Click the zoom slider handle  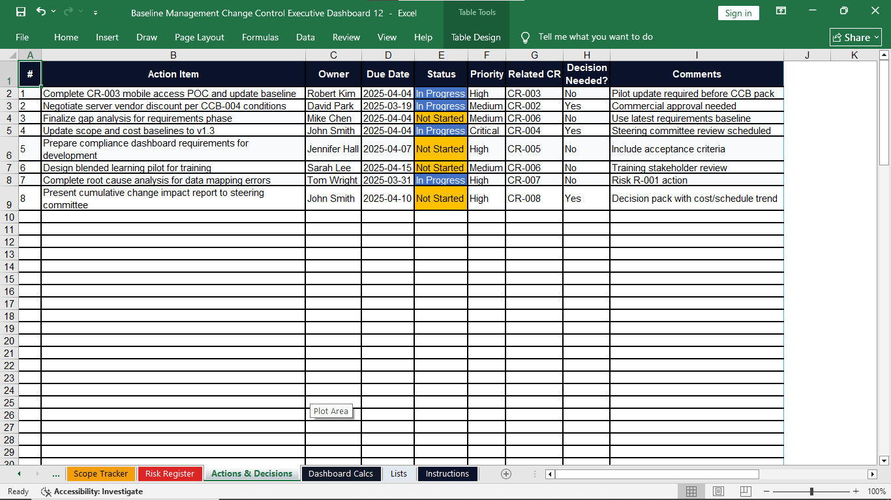click(x=811, y=492)
